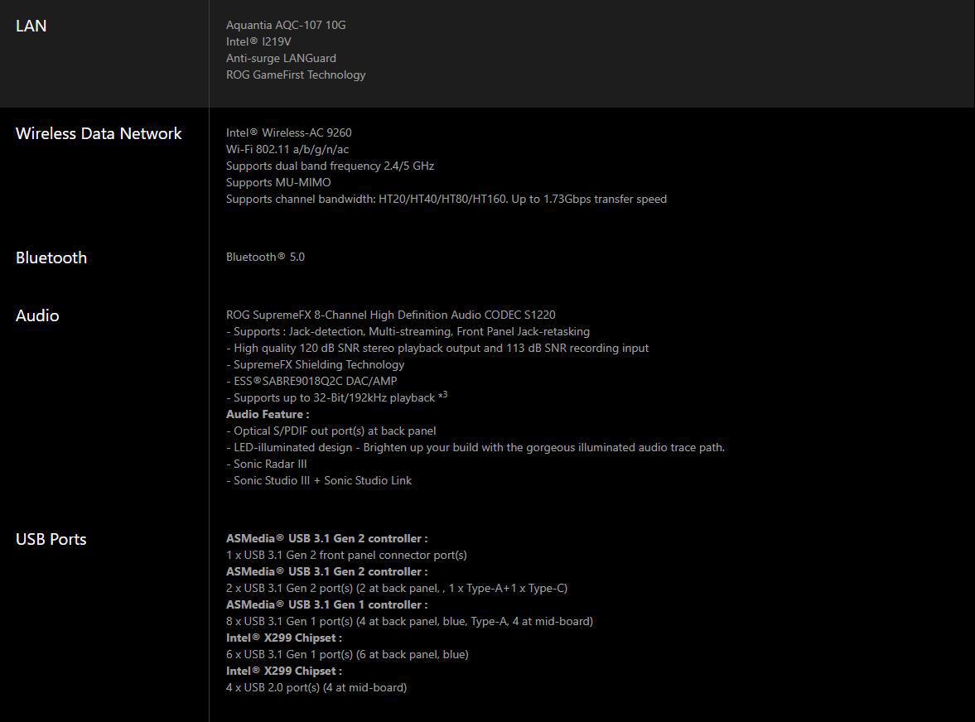975x722 pixels.
Task: Click the ESS SABRE9018Q2C DAC/AMP line
Action: pos(311,381)
